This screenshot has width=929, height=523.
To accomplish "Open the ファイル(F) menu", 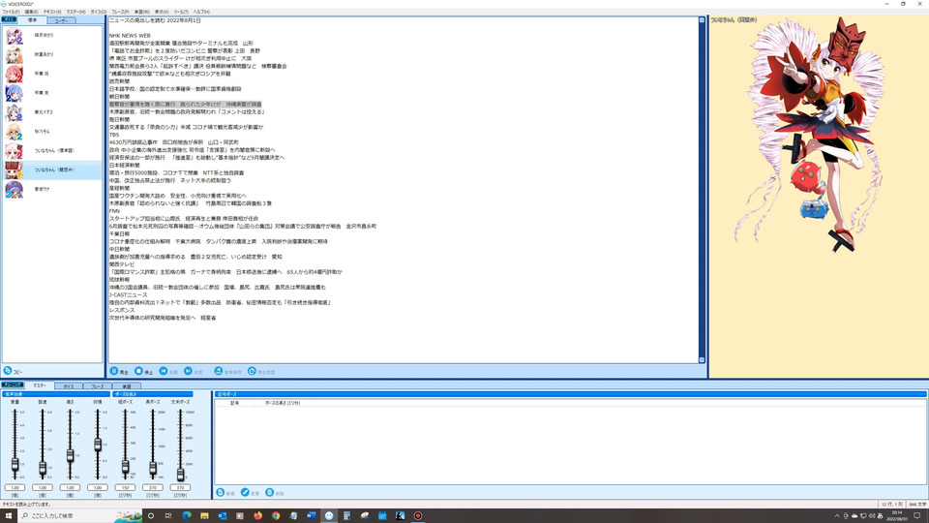I will (11, 12).
